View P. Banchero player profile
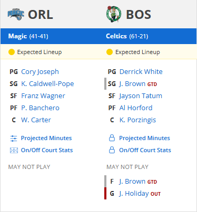This screenshot has height=212, width=197. pyautogui.click(x=40, y=108)
